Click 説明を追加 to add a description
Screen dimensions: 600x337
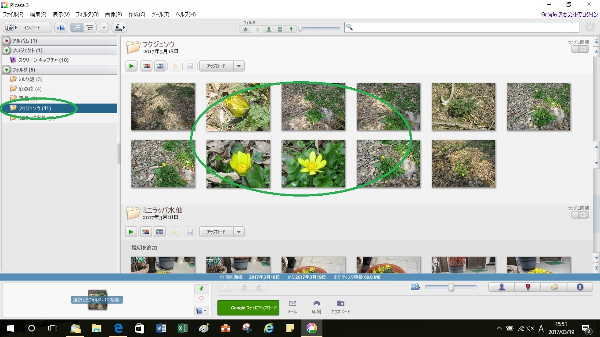coord(144,248)
